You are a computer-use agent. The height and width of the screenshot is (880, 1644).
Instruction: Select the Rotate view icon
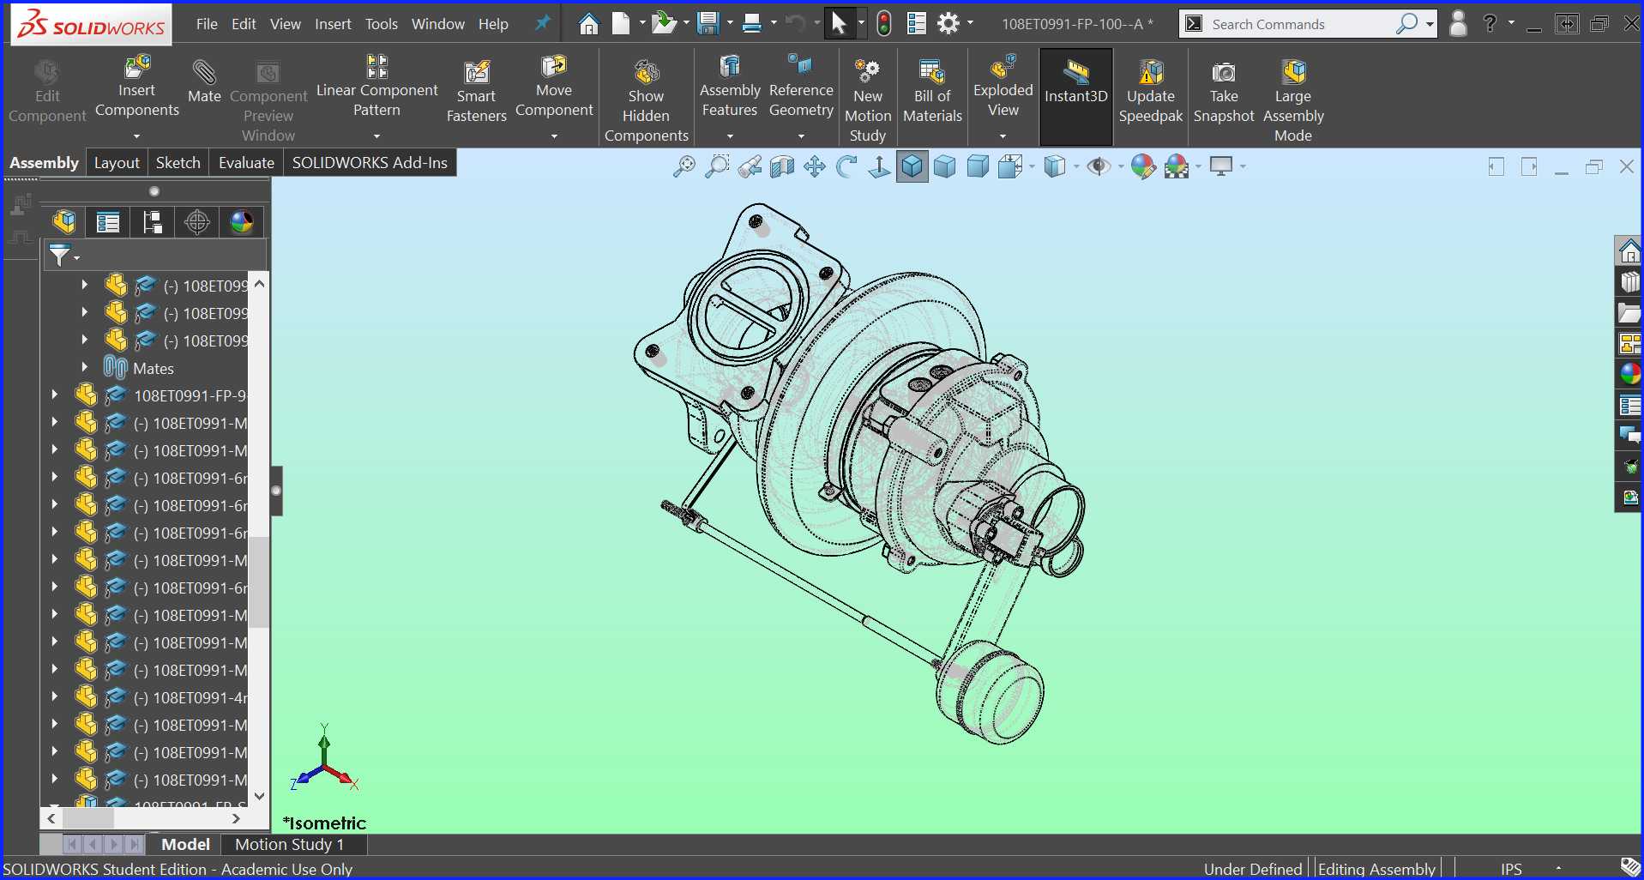(846, 166)
